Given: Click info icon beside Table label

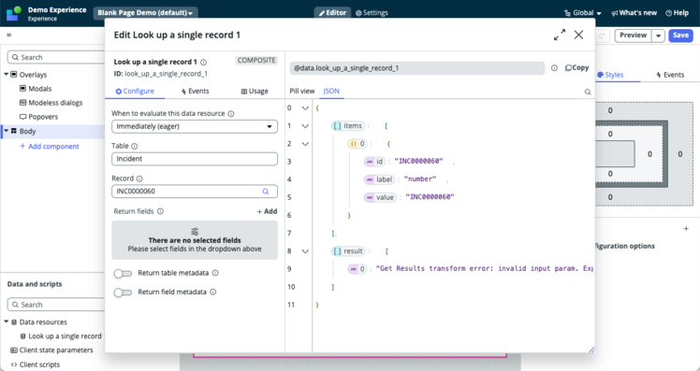Looking at the screenshot, I should tap(135, 146).
